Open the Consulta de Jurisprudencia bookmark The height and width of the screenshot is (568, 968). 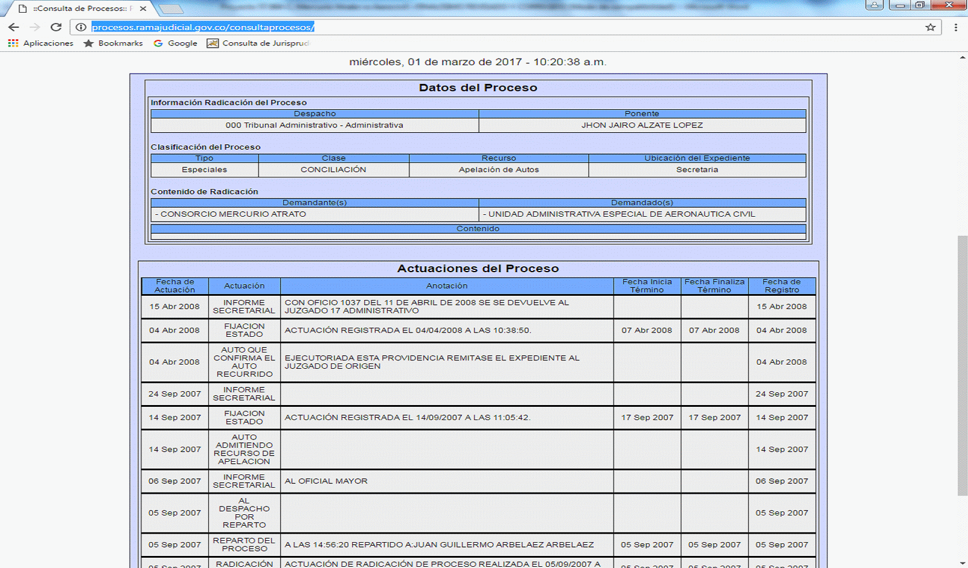(258, 43)
